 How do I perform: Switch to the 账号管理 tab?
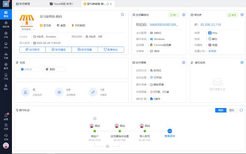(23, 4)
